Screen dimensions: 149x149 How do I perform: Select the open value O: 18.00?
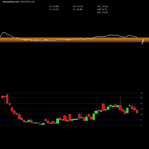click(x=54, y=7)
